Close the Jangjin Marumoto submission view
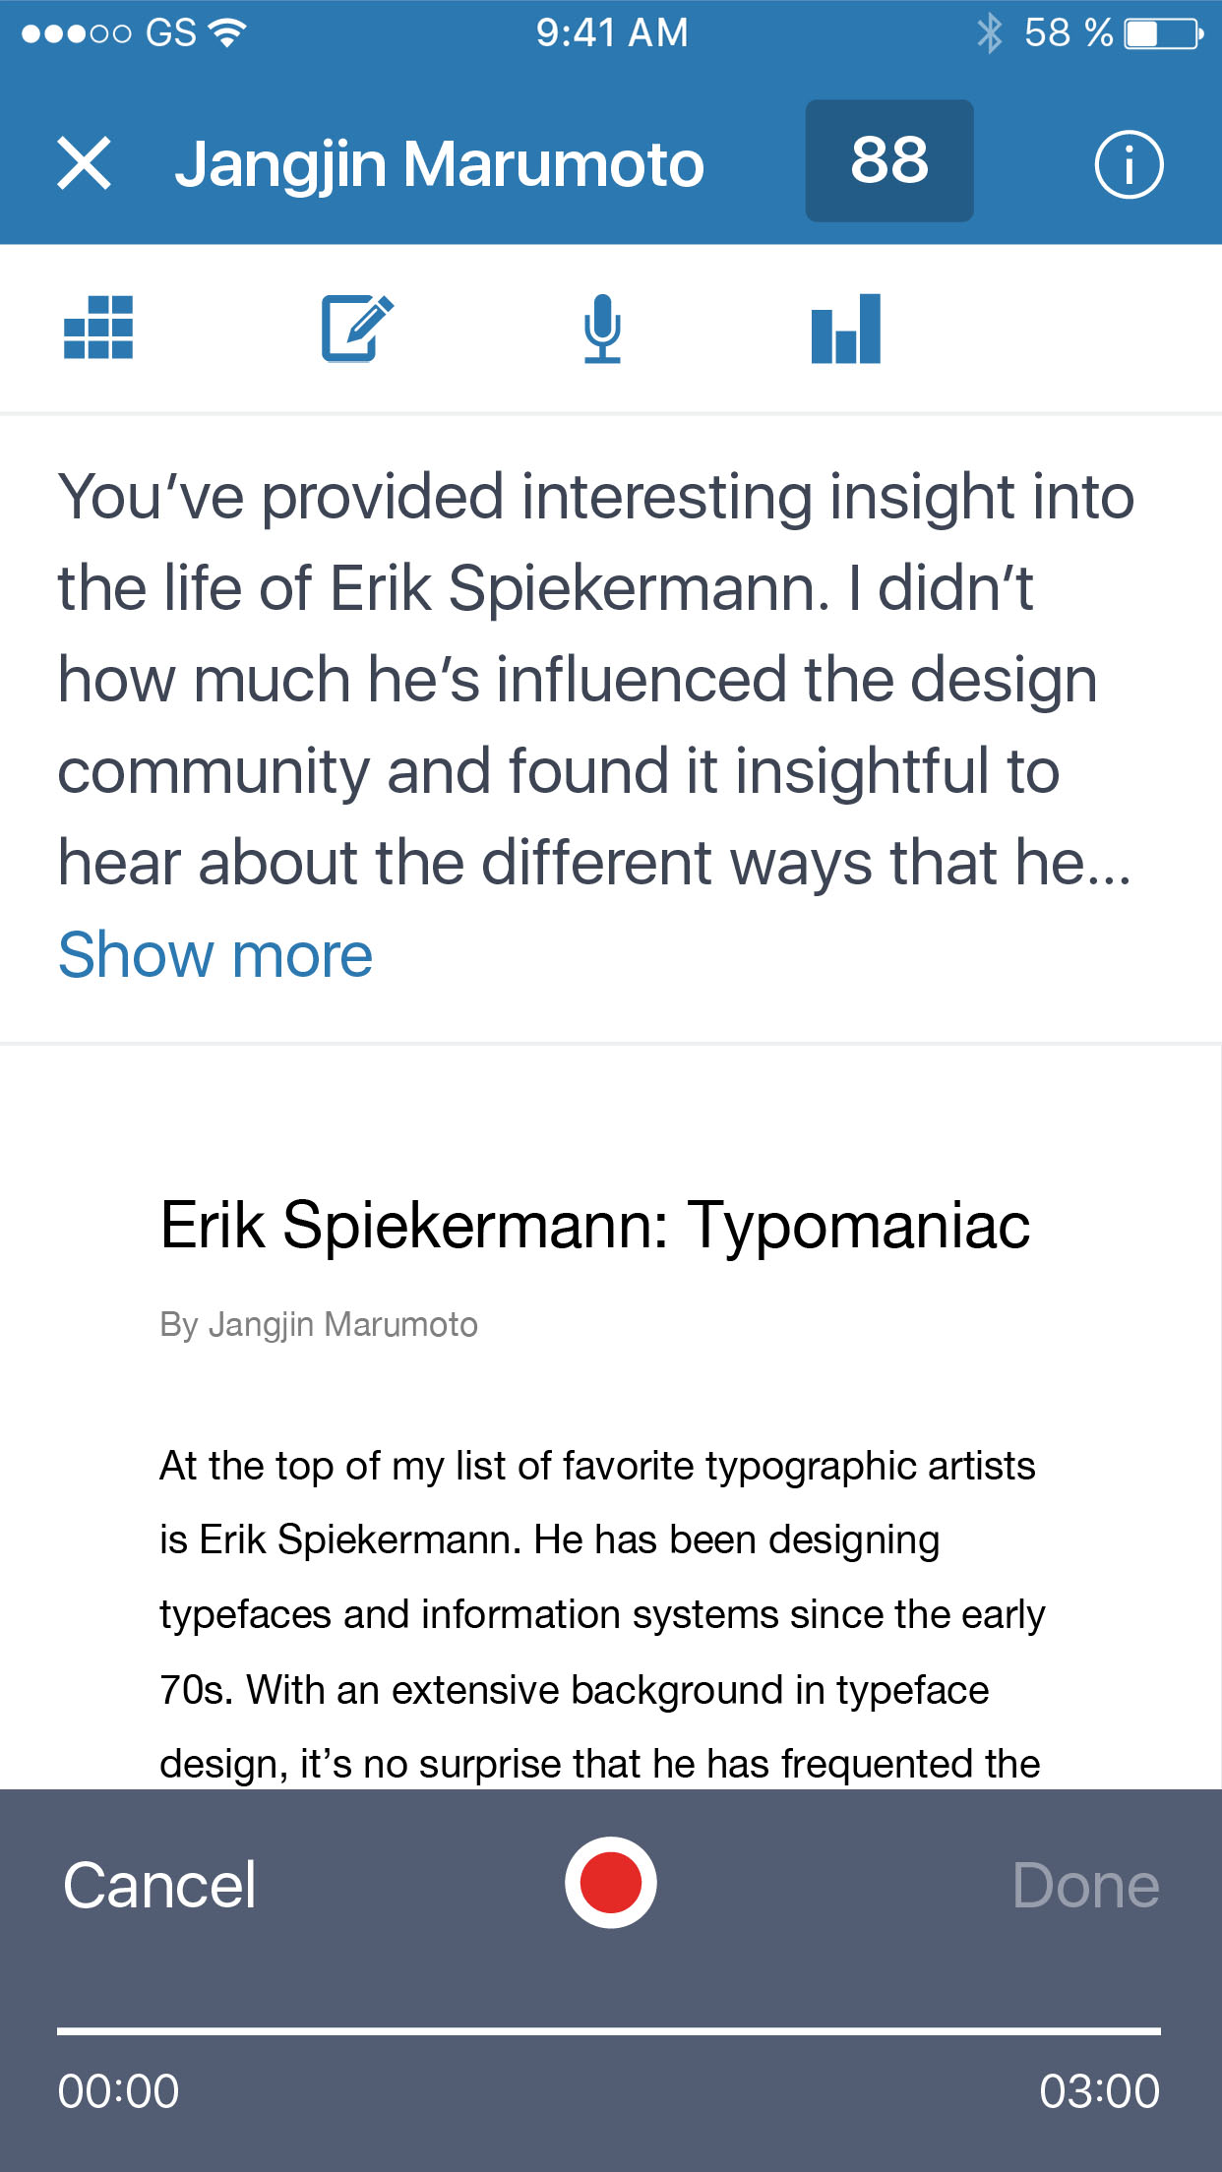Viewport: 1222px width, 2172px height. tap(85, 163)
